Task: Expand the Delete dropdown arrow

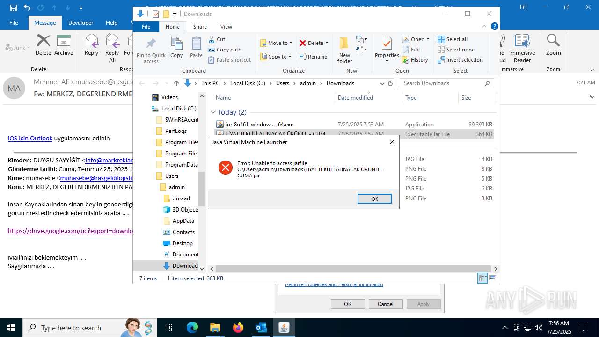Action: coord(327,43)
